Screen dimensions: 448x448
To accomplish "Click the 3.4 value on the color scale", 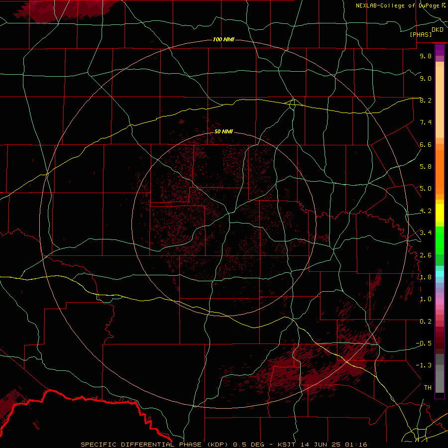I will click(426, 233).
